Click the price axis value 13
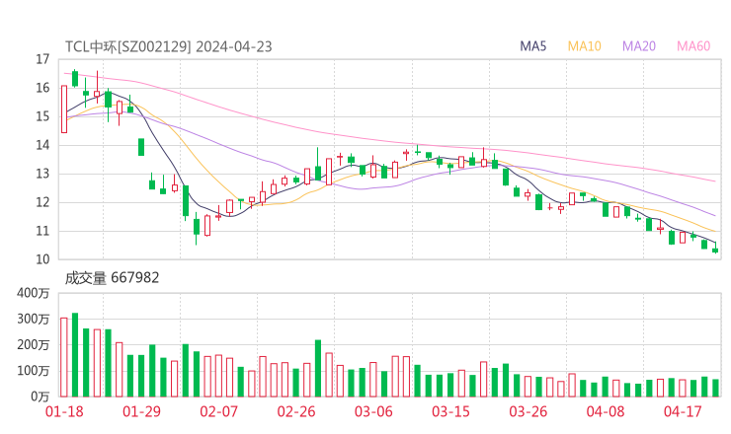Image resolution: width=731 pixels, height=434 pixels. (42, 174)
